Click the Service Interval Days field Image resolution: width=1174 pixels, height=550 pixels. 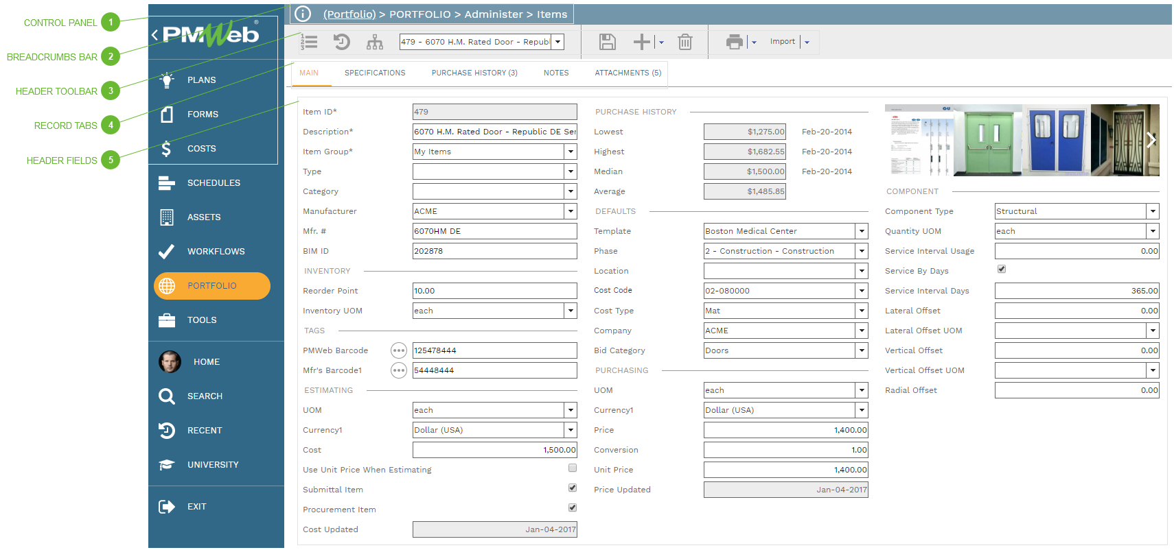1077,291
